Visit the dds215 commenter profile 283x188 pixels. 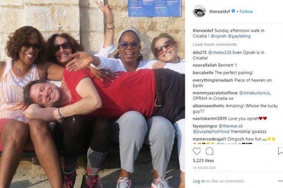(x=200, y=52)
